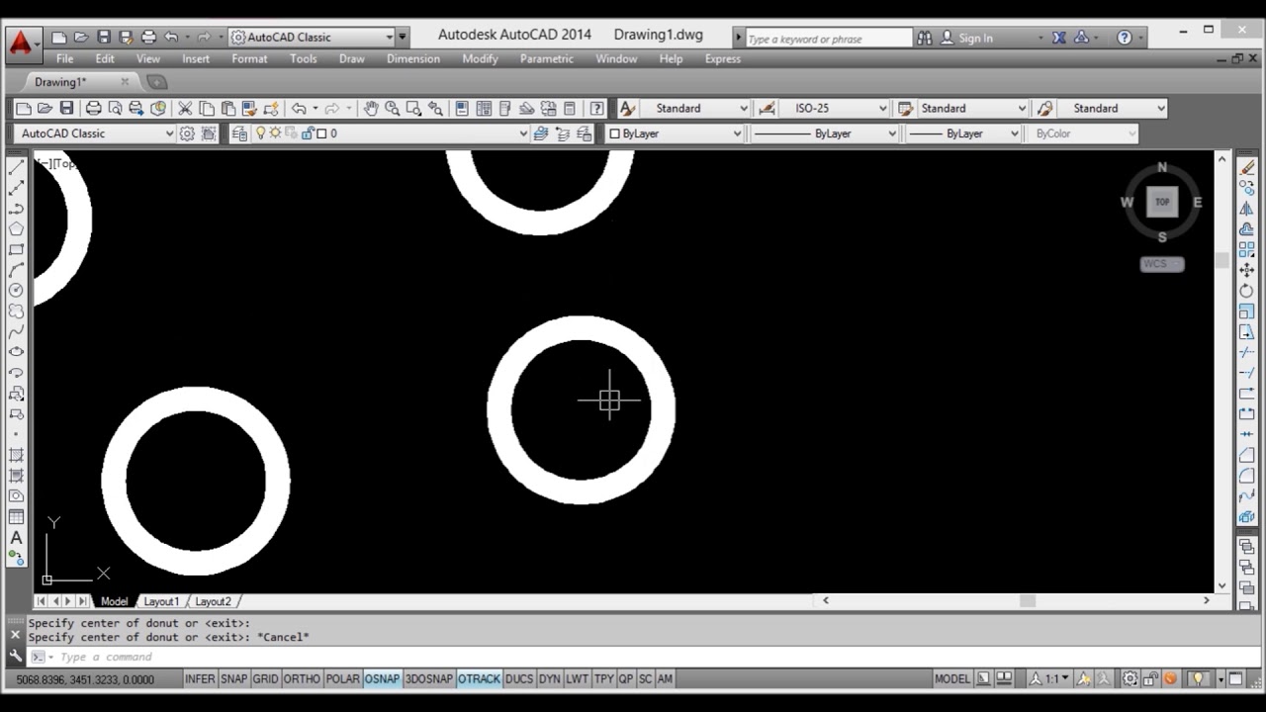Image resolution: width=1266 pixels, height=712 pixels.
Task: Click the Move tool in Modify toolbar
Action: (1247, 270)
